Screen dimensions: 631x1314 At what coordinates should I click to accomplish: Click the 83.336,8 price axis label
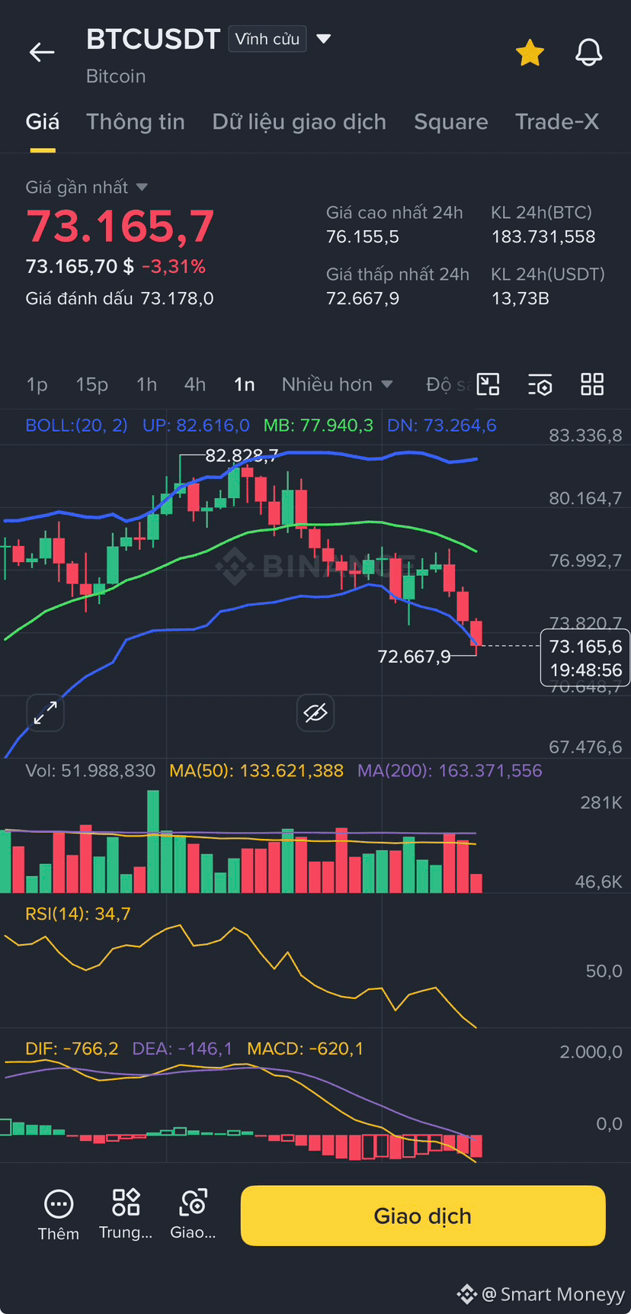pos(585,435)
